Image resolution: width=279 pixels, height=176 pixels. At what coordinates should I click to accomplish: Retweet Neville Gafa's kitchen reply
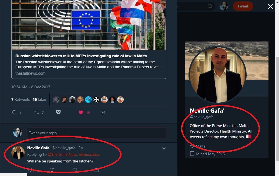tap(52, 170)
